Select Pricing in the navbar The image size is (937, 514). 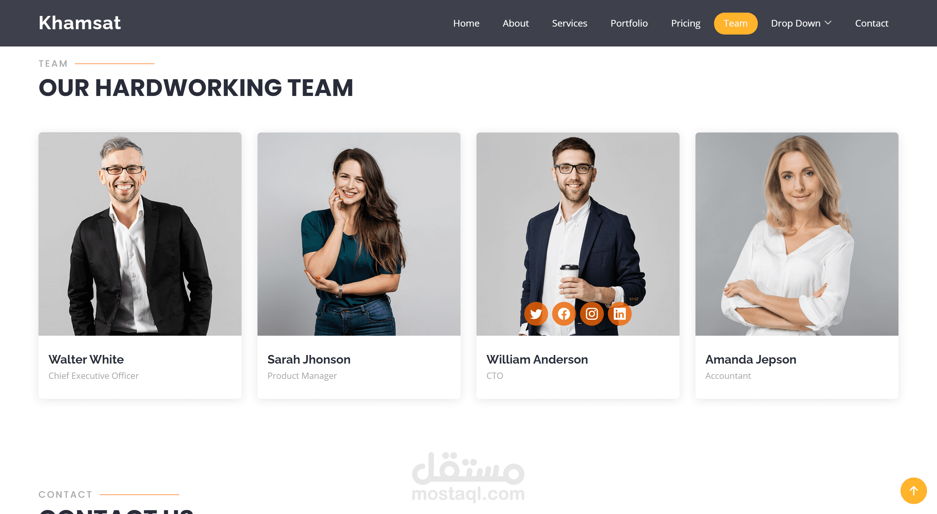coord(685,23)
